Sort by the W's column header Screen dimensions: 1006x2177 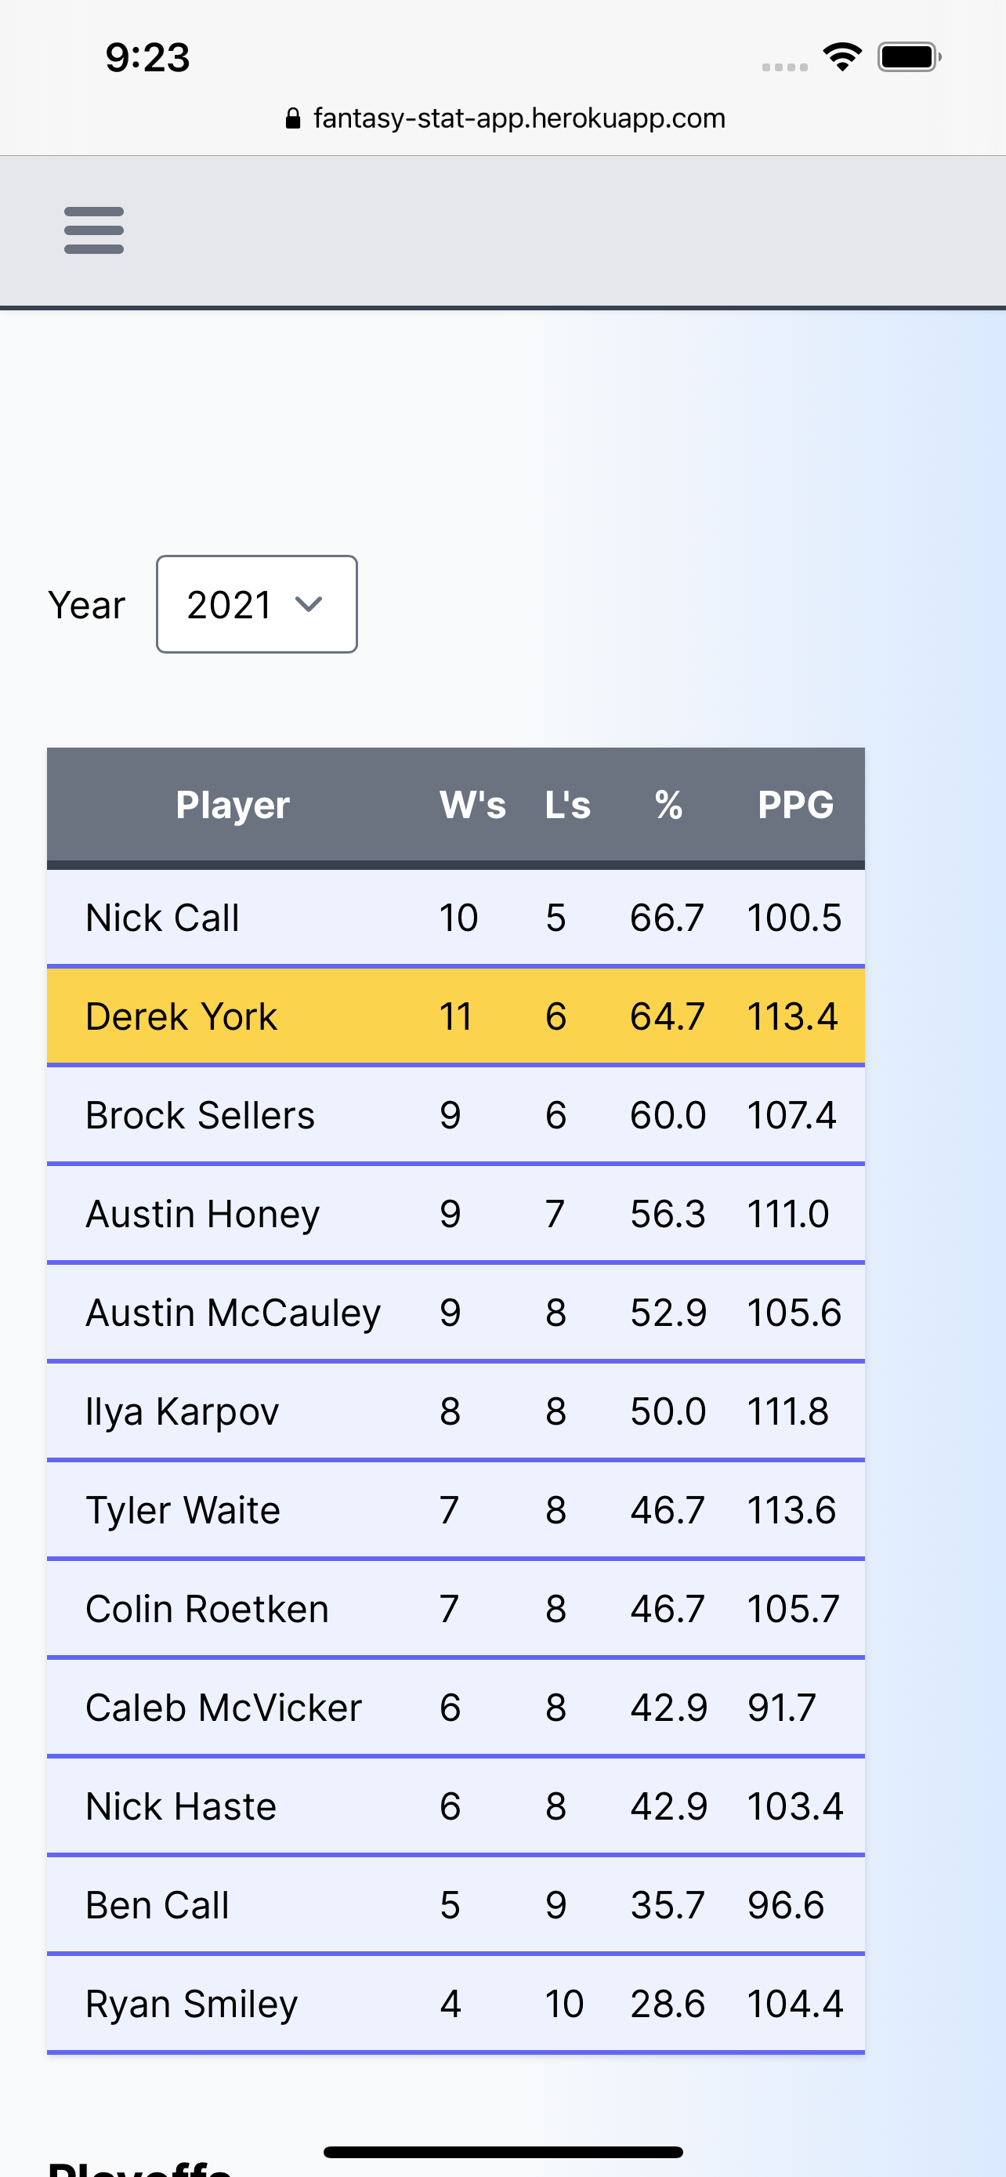tap(472, 805)
